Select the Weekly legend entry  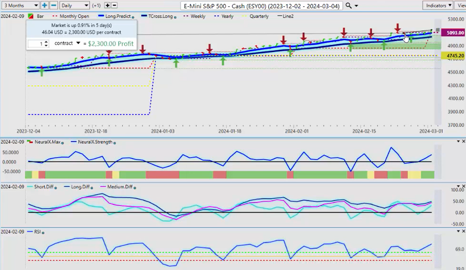click(195, 16)
